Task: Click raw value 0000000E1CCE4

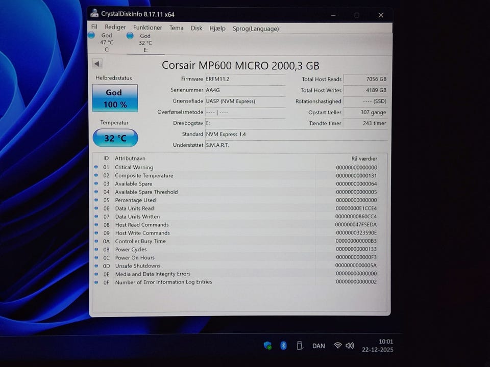Action: [x=356, y=208]
